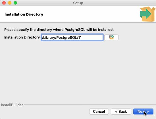Viewport: 156px width, 119px height.
Task: Click "PostgreSQL" in the instruction sentence
Action: click(75, 29)
